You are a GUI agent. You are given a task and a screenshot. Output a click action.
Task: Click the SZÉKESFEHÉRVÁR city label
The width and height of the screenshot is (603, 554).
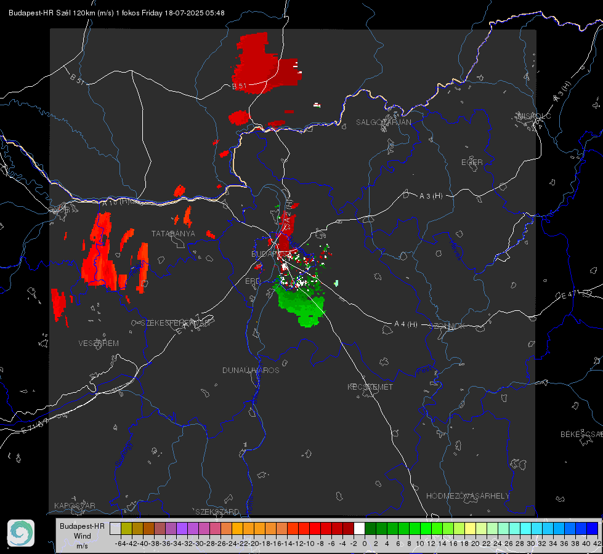pyautogui.click(x=177, y=323)
